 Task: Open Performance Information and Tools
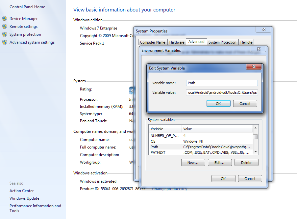coord(35,208)
